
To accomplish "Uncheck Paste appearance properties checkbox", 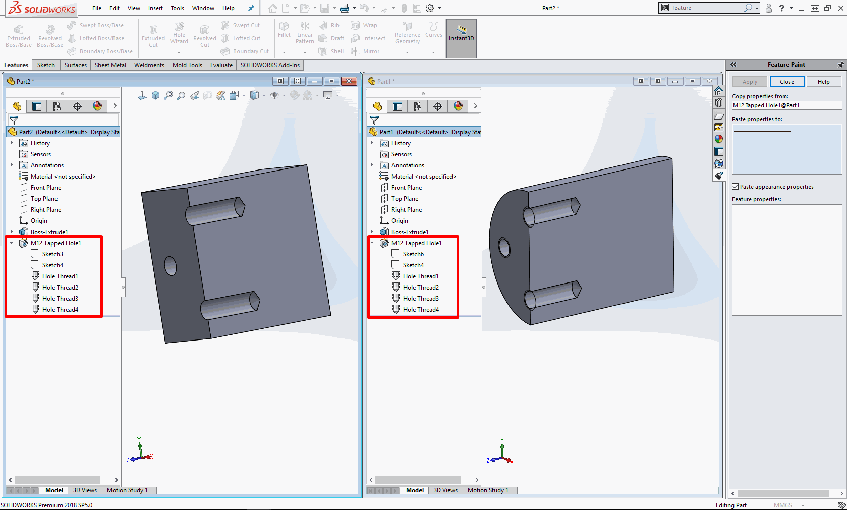I will pyautogui.click(x=736, y=187).
